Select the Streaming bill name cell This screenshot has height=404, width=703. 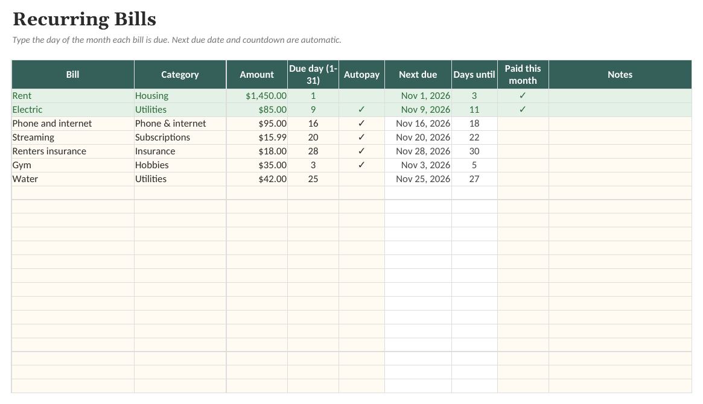point(72,137)
